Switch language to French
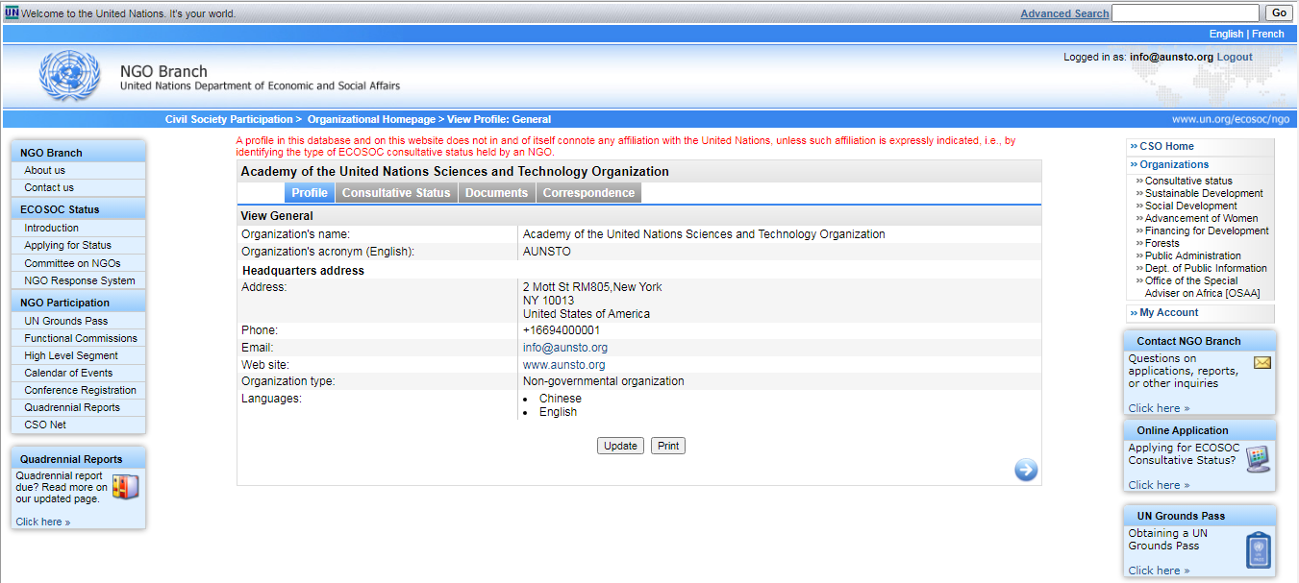Image resolution: width=1299 pixels, height=583 pixels. [1268, 34]
